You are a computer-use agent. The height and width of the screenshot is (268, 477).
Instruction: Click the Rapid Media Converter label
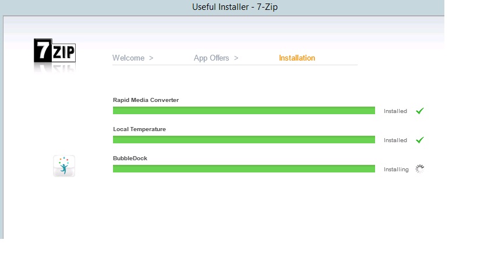(x=146, y=100)
